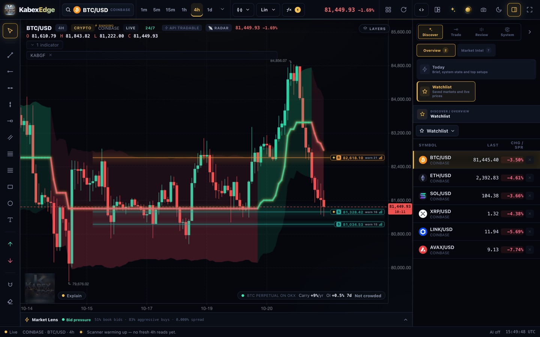Toggle the RADAR chip
The width and height of the screenshot is (540, 337).
point(219,28)
